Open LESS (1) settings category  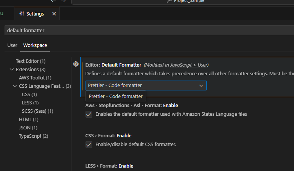click(x=30, y=103)
